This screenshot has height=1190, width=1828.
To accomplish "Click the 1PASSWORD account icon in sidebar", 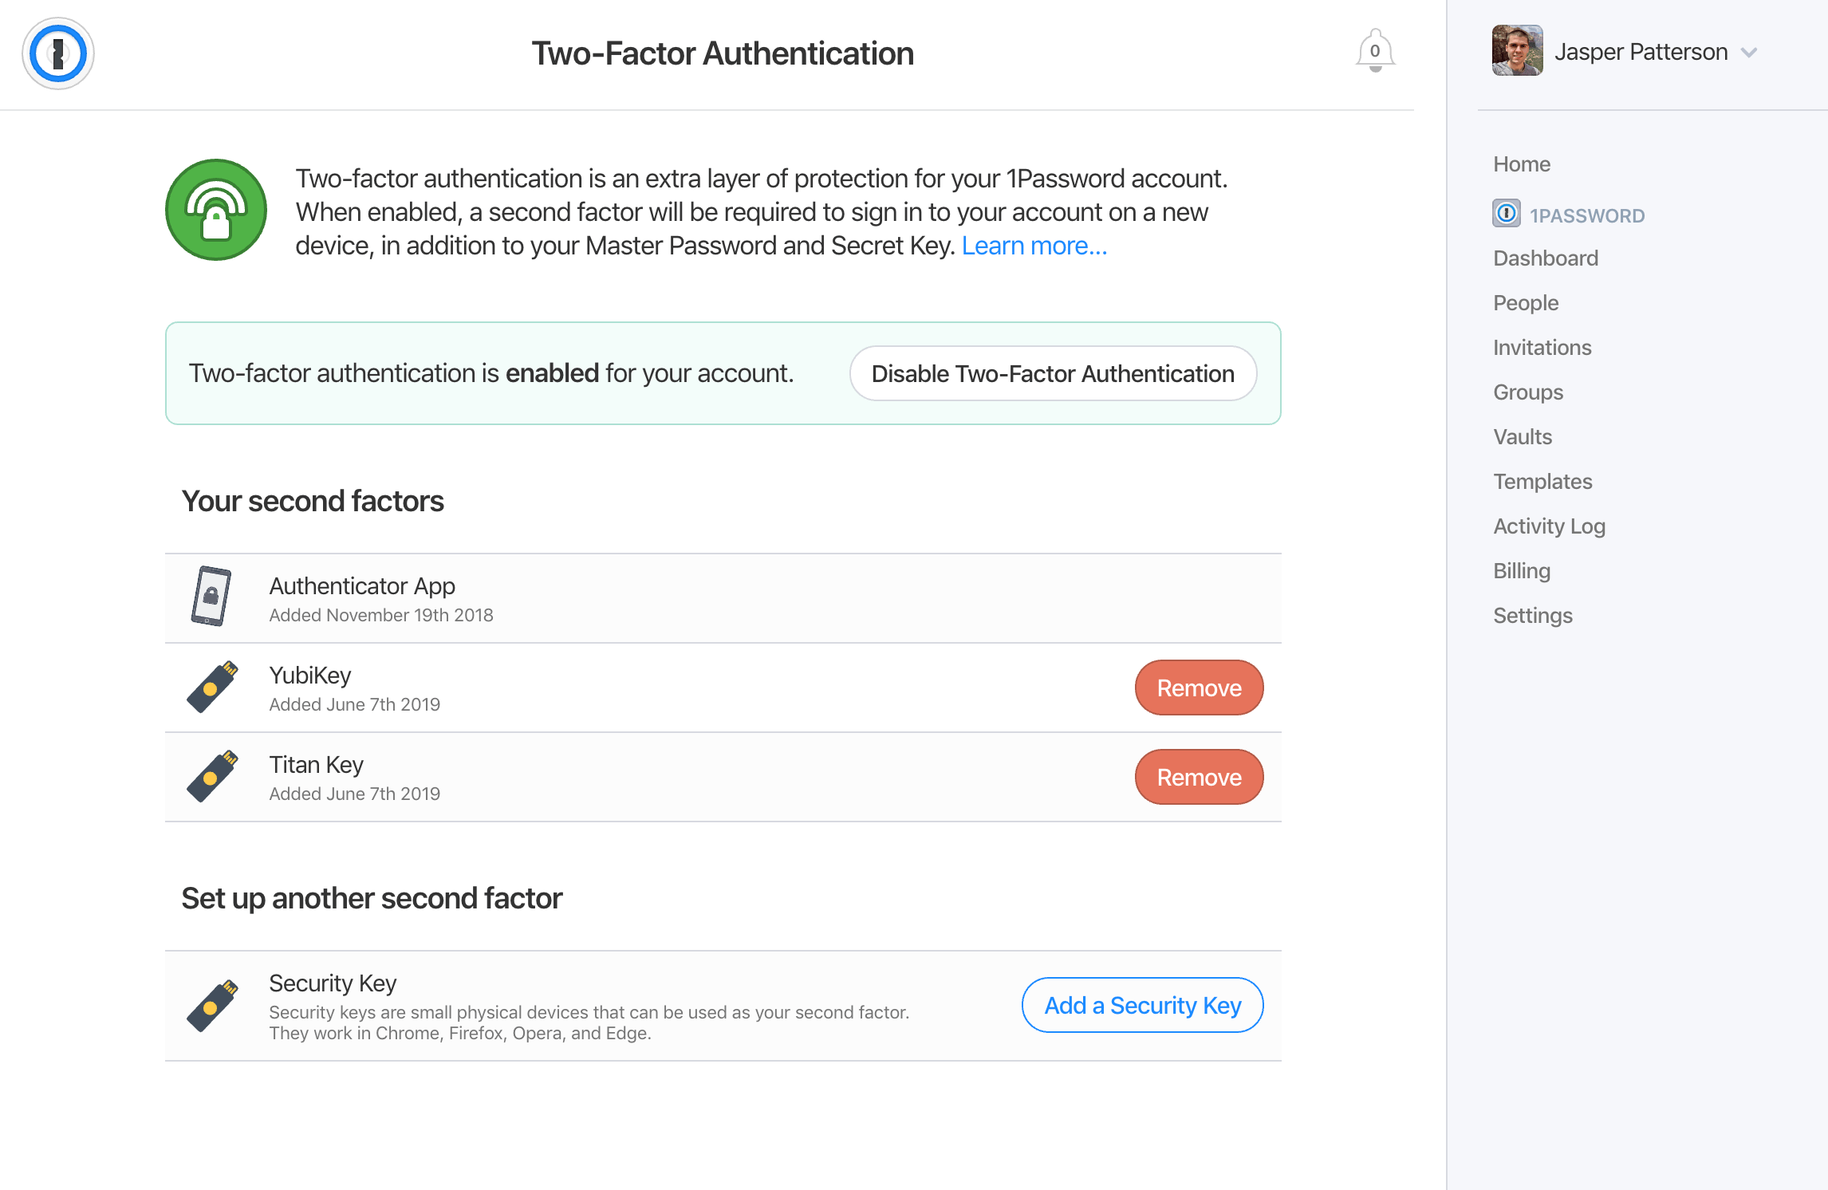I will (1505, 214).
